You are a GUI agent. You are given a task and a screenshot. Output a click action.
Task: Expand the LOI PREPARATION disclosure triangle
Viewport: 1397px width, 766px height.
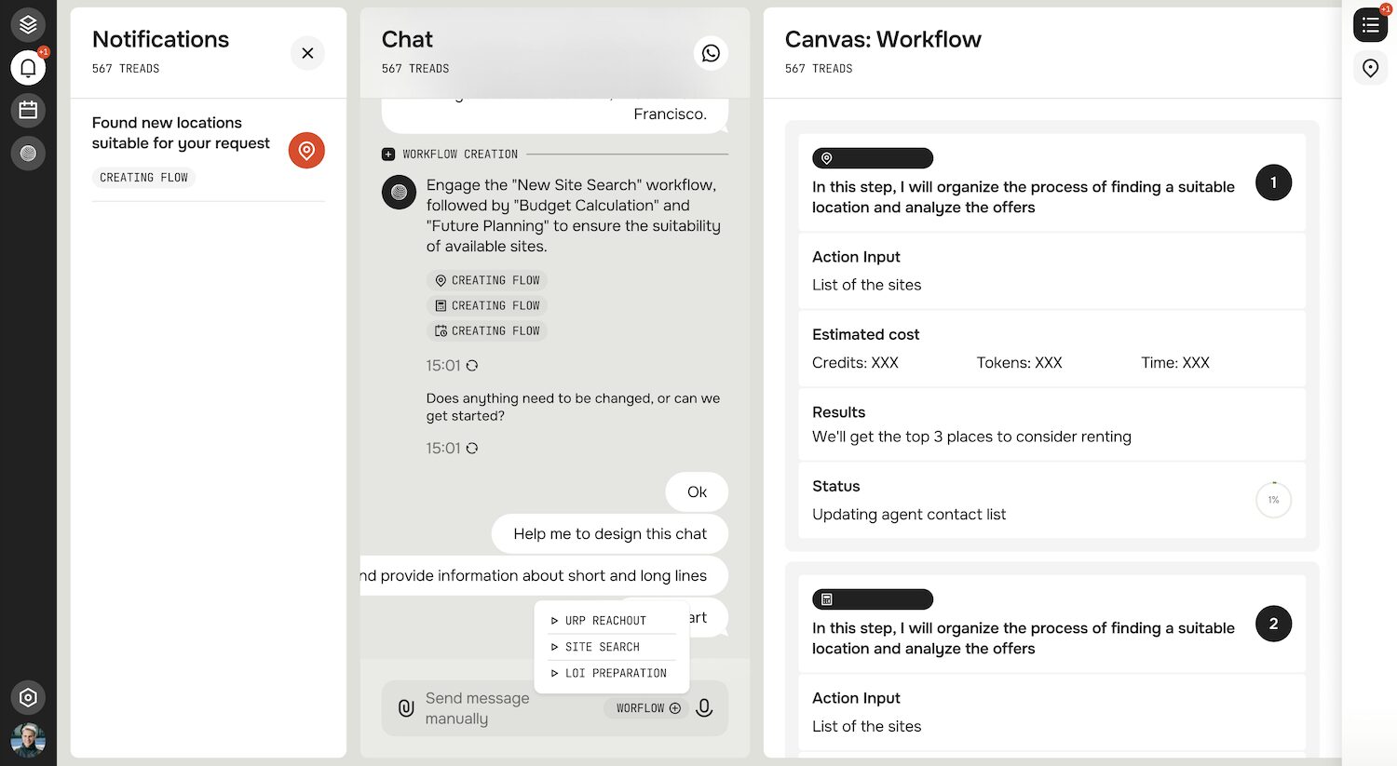pos(556,673)
